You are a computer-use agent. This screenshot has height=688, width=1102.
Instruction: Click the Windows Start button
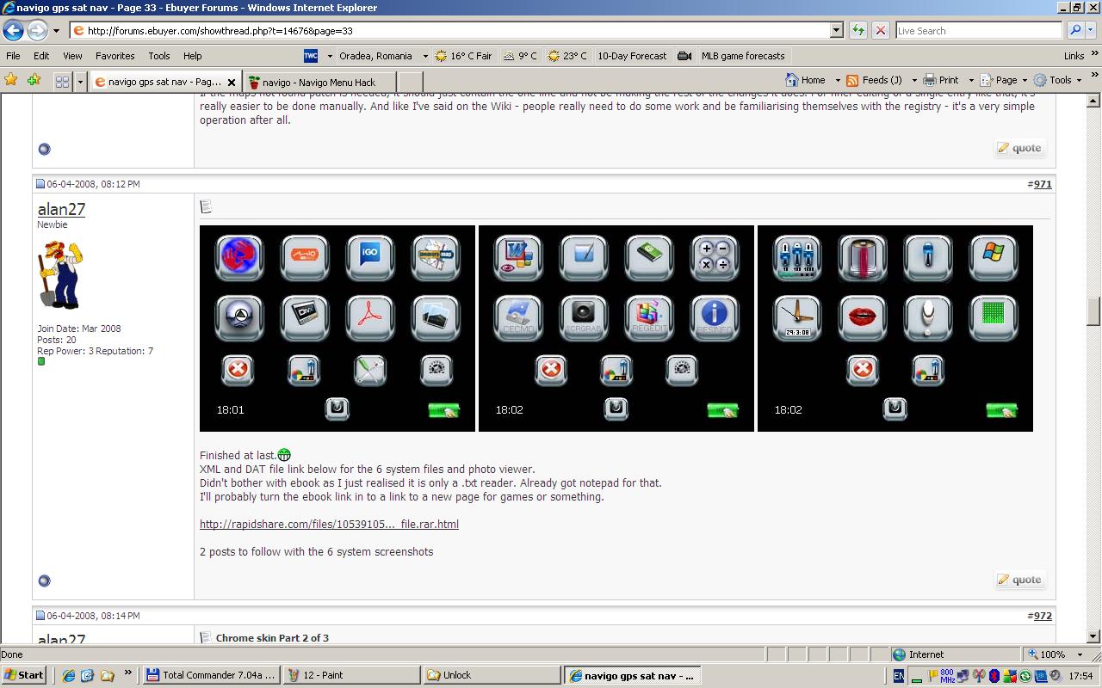tap(24, 675)
